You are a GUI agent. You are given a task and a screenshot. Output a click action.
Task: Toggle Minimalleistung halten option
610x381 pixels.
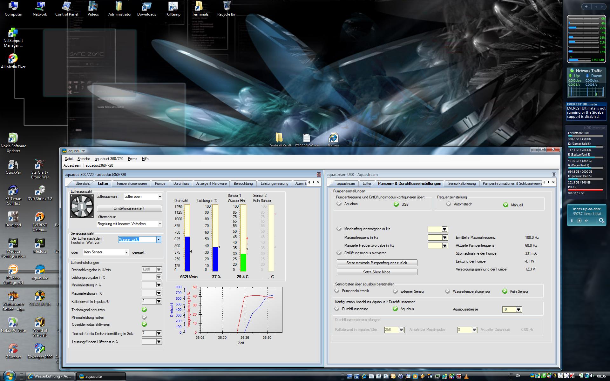click(x=144, y=317)
